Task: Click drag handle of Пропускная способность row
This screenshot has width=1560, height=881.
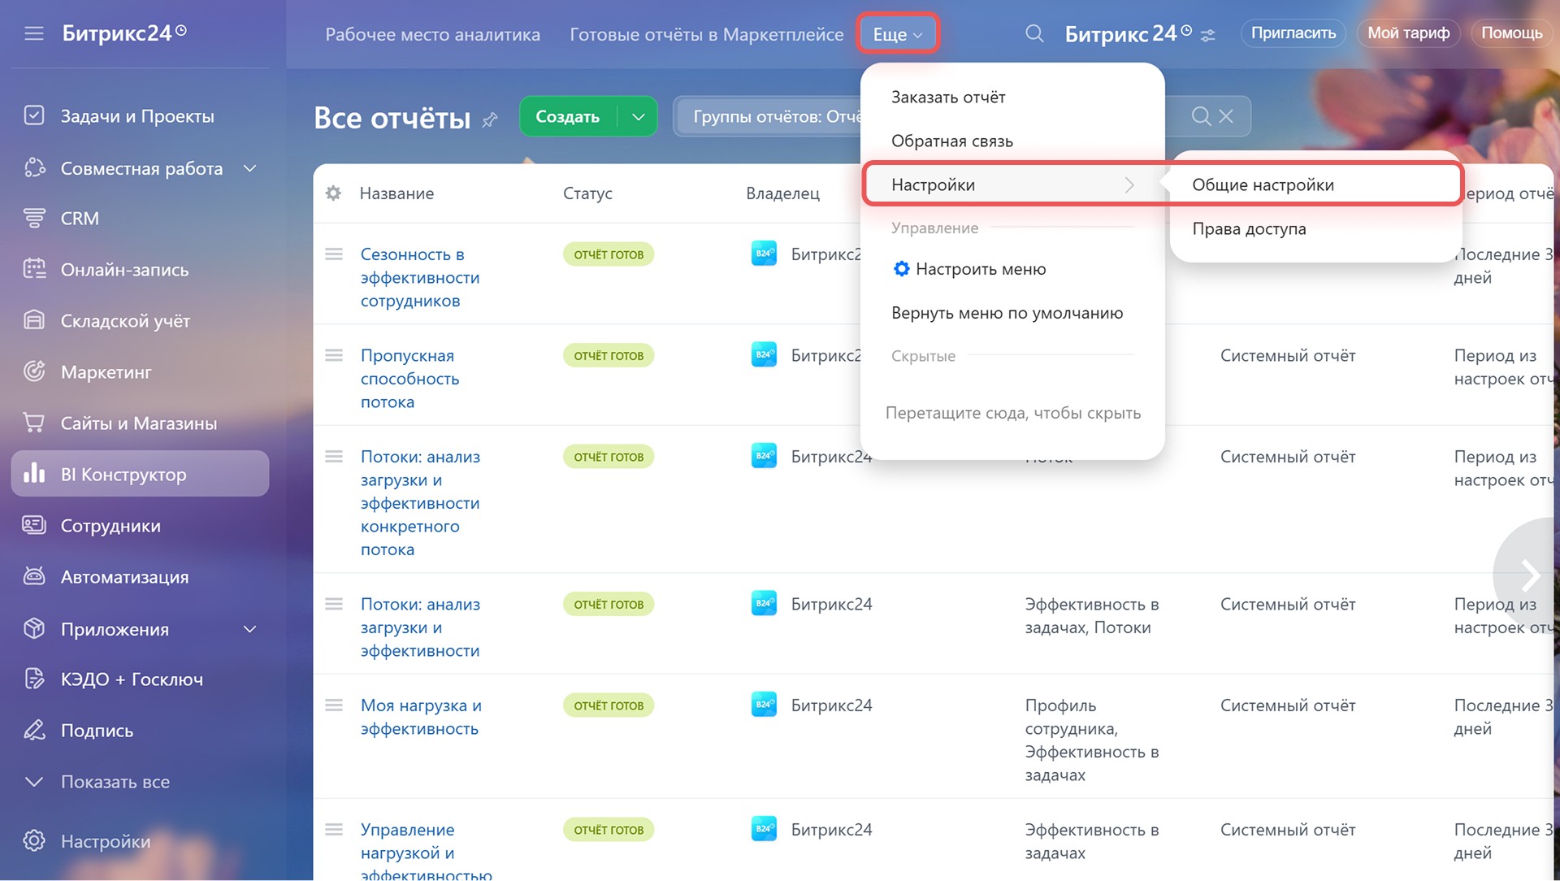Action: (x=334, y=355)
